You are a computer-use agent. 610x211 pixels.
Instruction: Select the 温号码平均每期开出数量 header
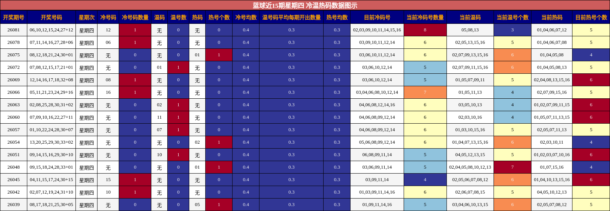tap(291, 17)
